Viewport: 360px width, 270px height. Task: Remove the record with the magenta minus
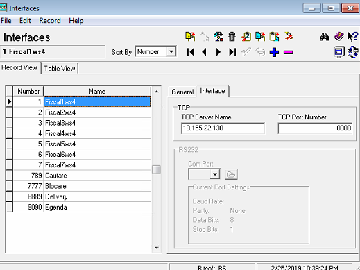pyautogui.click(x=289, y=53)
